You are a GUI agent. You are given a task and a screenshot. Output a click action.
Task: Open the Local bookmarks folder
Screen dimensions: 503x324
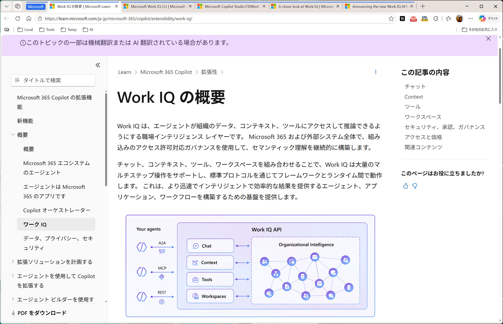25,30
